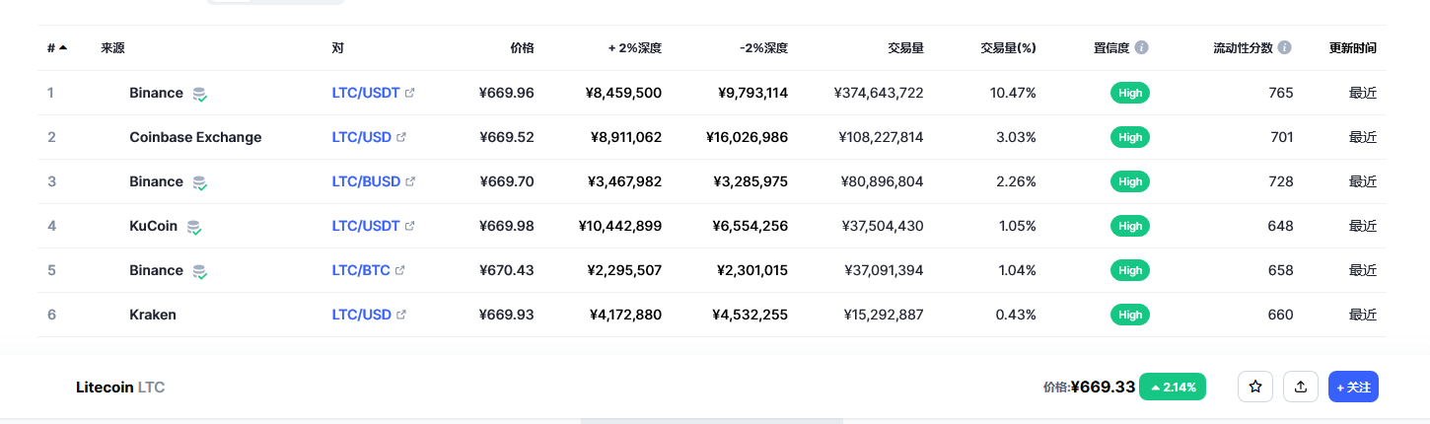
Task: Click the High badge in Kraken row
Action: pos(1130,315)
